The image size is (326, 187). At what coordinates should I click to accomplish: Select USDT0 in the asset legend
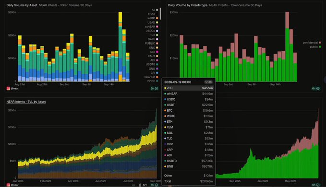152,64
